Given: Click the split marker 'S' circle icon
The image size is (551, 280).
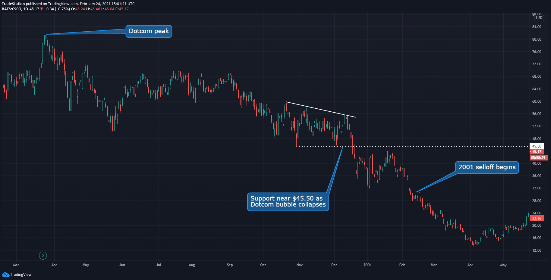Looking at the screenshot, I should tap(43, 256).
